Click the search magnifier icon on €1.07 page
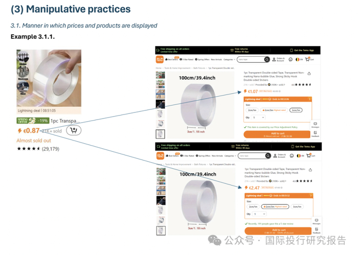The width and height of the screenshot is (358, 255). (x=266, y=59)
